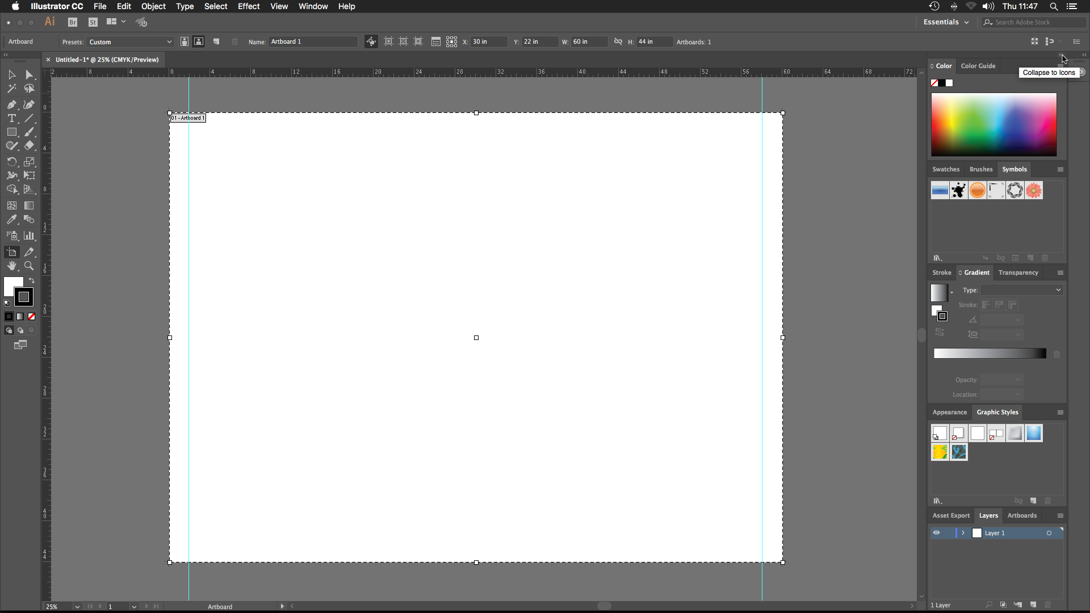
Task: Click the artboard Name input field
Action: point(313,41)
